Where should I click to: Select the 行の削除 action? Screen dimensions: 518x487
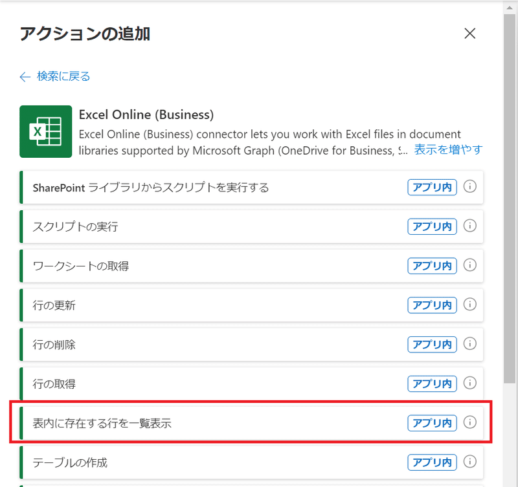[x=251, y=345]
